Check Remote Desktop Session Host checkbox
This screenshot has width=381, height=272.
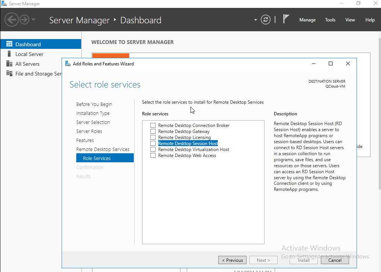click(x=153, y=143)
